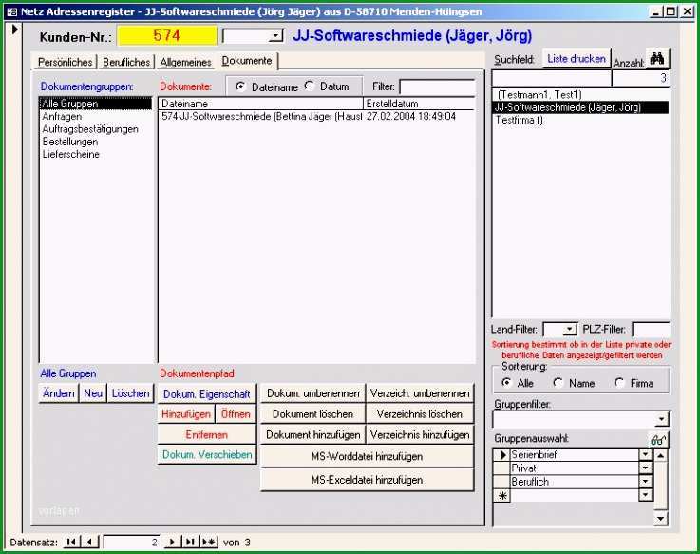
Task: Choose Alle in Sortierung options
Action: click(506, 382)
